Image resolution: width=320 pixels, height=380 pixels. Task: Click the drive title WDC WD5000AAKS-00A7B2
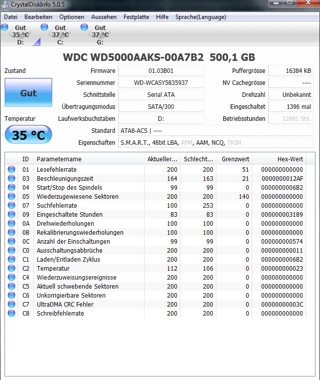pyautogui.click(x=133, y=57)
